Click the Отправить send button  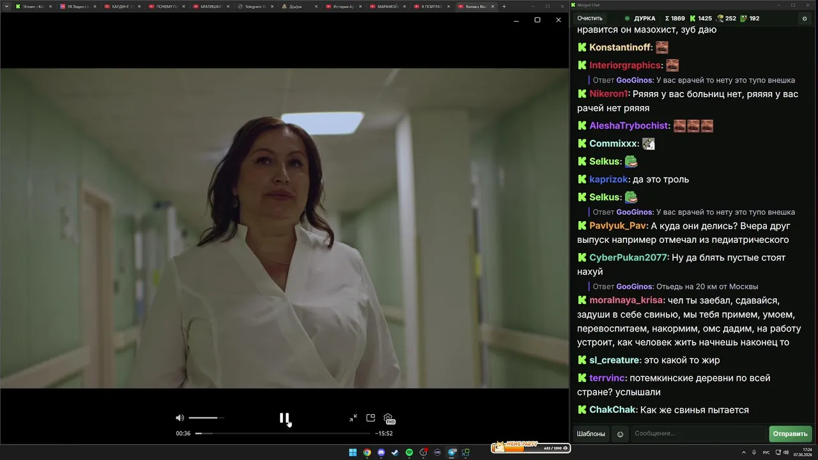coord(791,434)
